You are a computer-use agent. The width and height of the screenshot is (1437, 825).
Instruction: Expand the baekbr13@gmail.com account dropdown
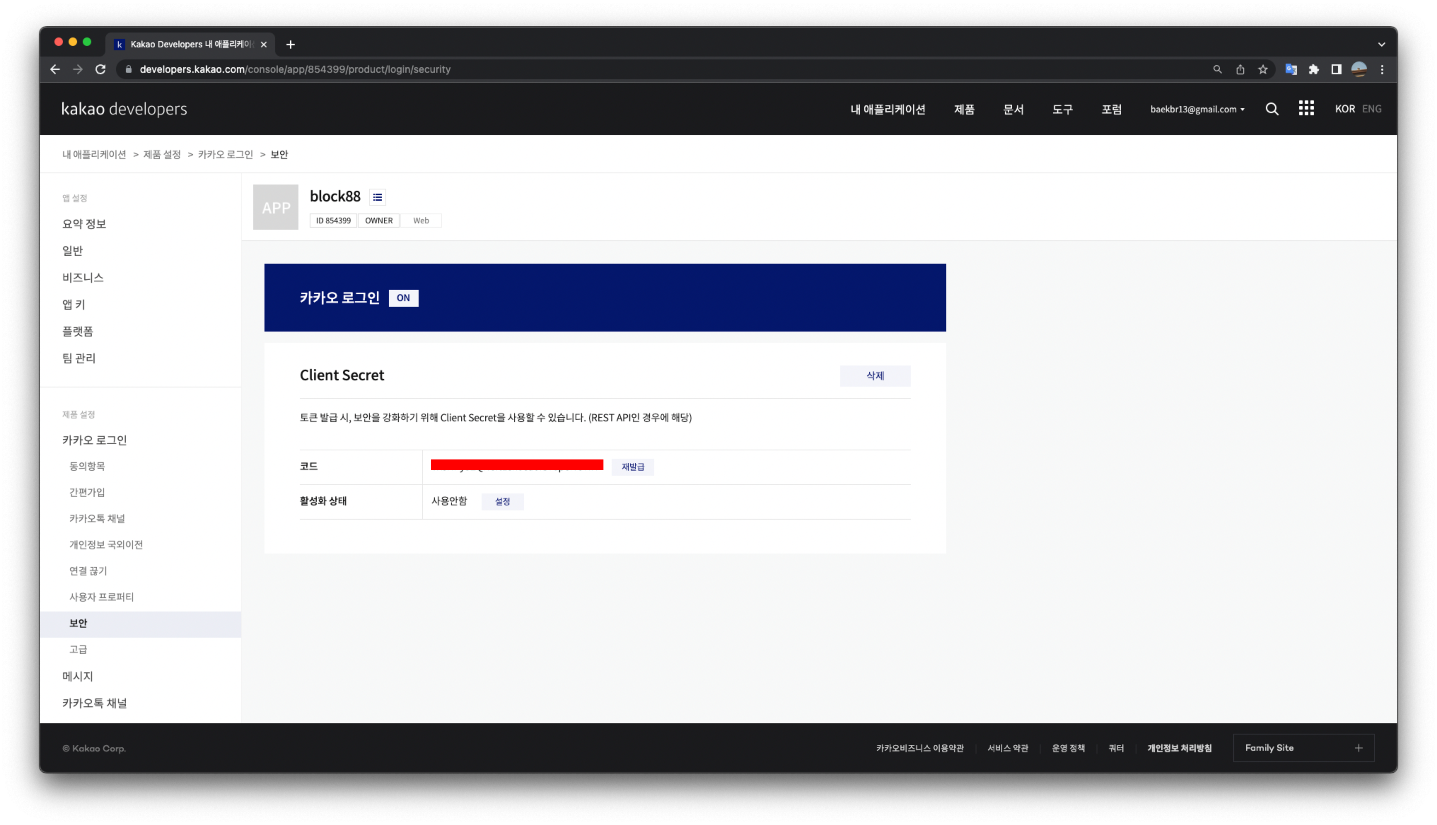tap(1197, 109)
